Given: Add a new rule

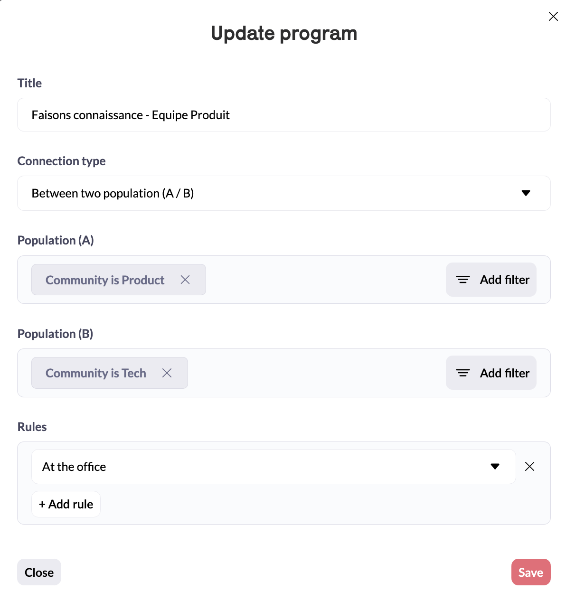Looking at the screenshot, I should [66, 504].
